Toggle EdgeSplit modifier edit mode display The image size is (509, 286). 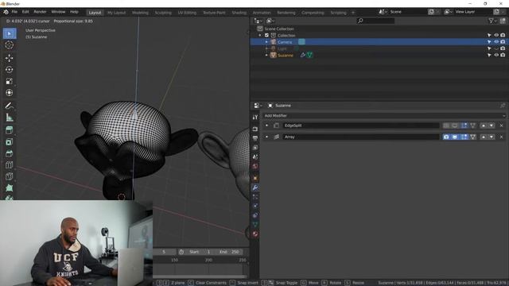(464, 126)
